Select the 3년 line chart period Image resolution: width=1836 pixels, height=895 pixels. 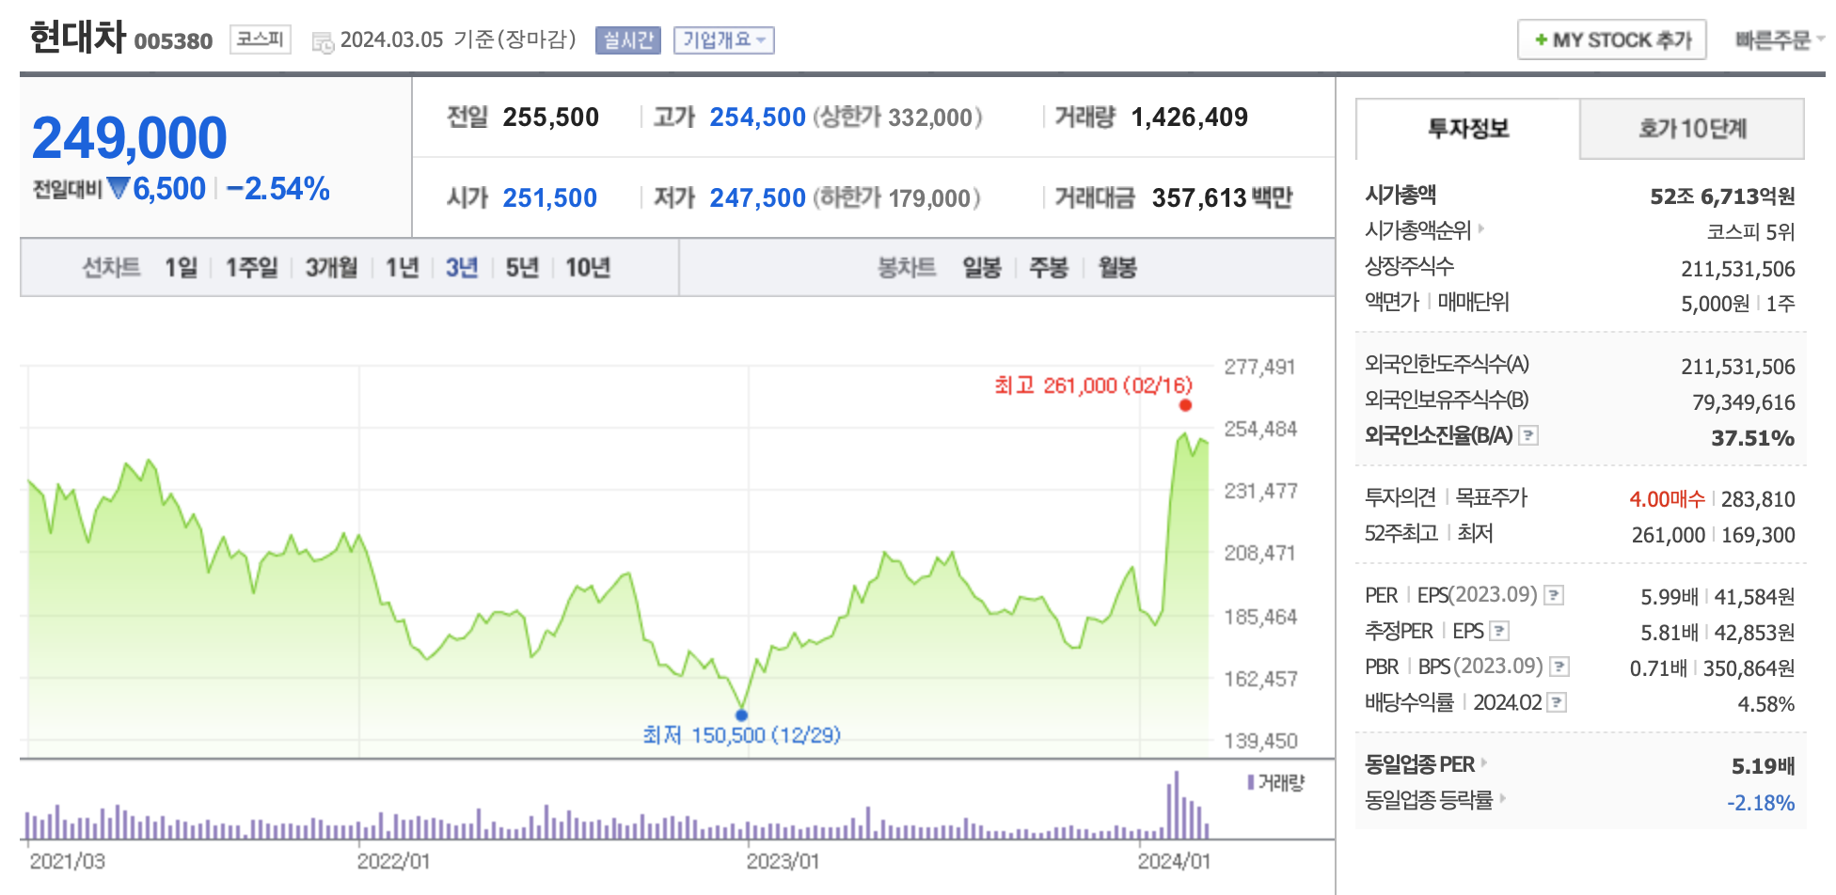(461, 268)
